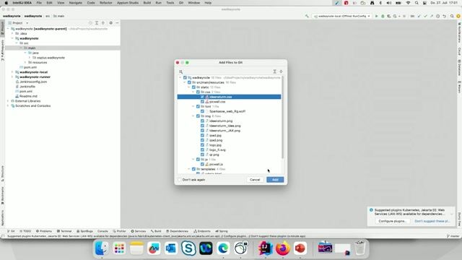462x260 pixels.
Task: Enable the Don't ask again checkbox
Action: [180, 180]
